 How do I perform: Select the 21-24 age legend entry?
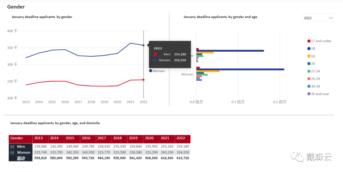[x=314, y=71]
